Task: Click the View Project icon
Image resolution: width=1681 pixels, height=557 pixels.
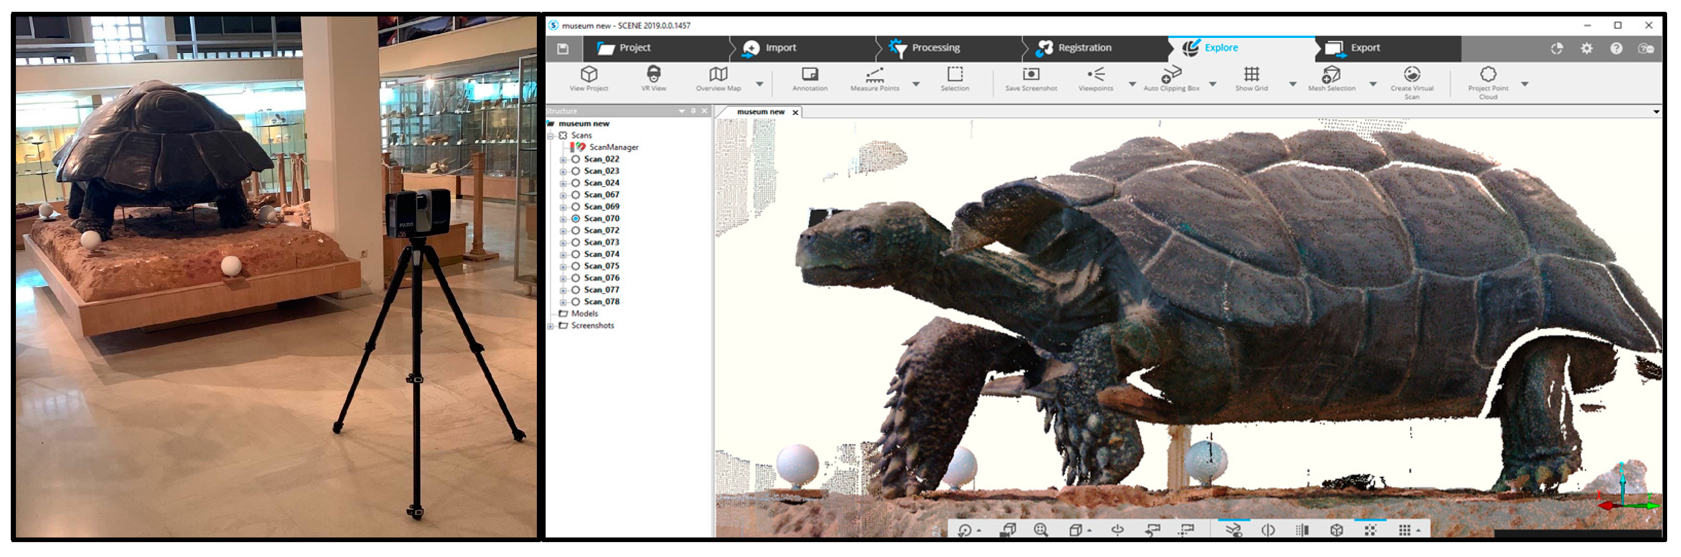Action: pyautogui.click(x=589, y=75)
